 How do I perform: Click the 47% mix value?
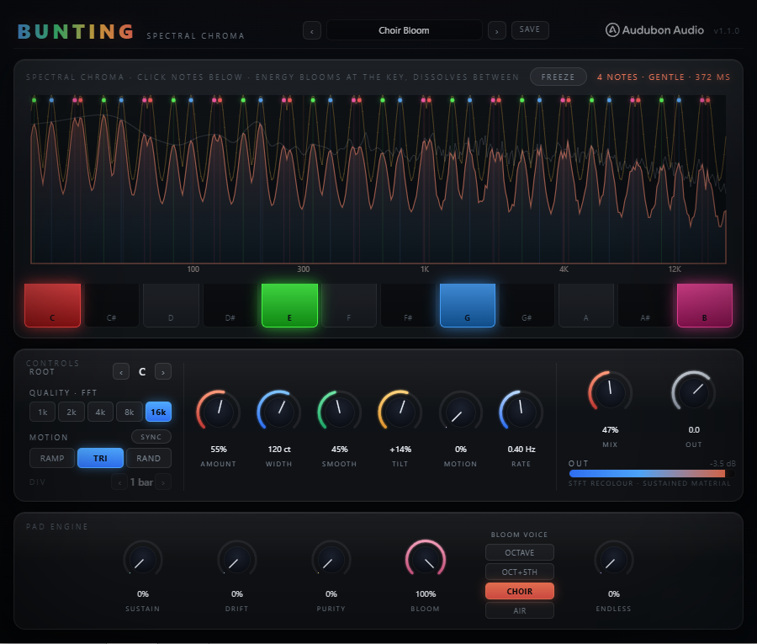(x=611, y=430)
